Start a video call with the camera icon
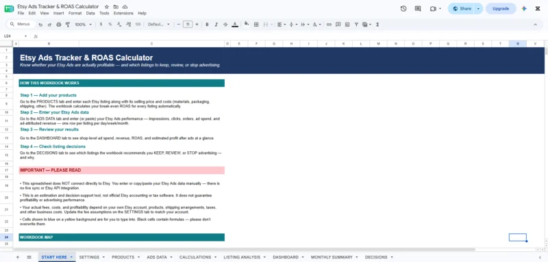 [433, 9]
